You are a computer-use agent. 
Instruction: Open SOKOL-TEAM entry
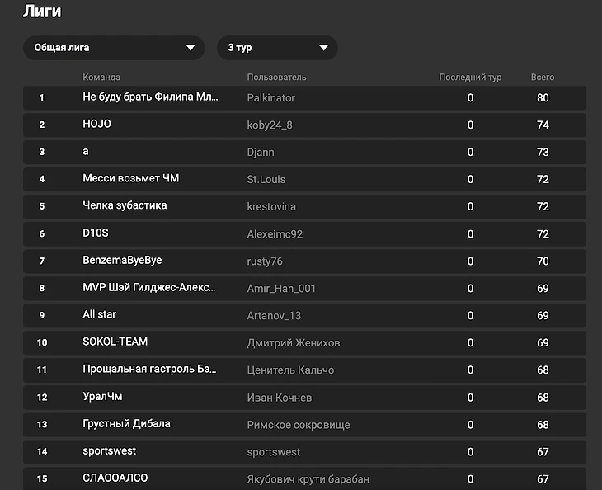[115, 342]
